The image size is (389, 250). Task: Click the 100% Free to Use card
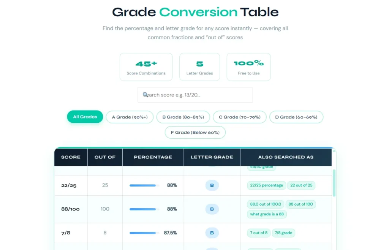[248, 67]
